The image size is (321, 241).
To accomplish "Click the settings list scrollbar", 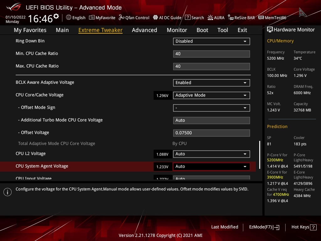I will coord(260,155).
